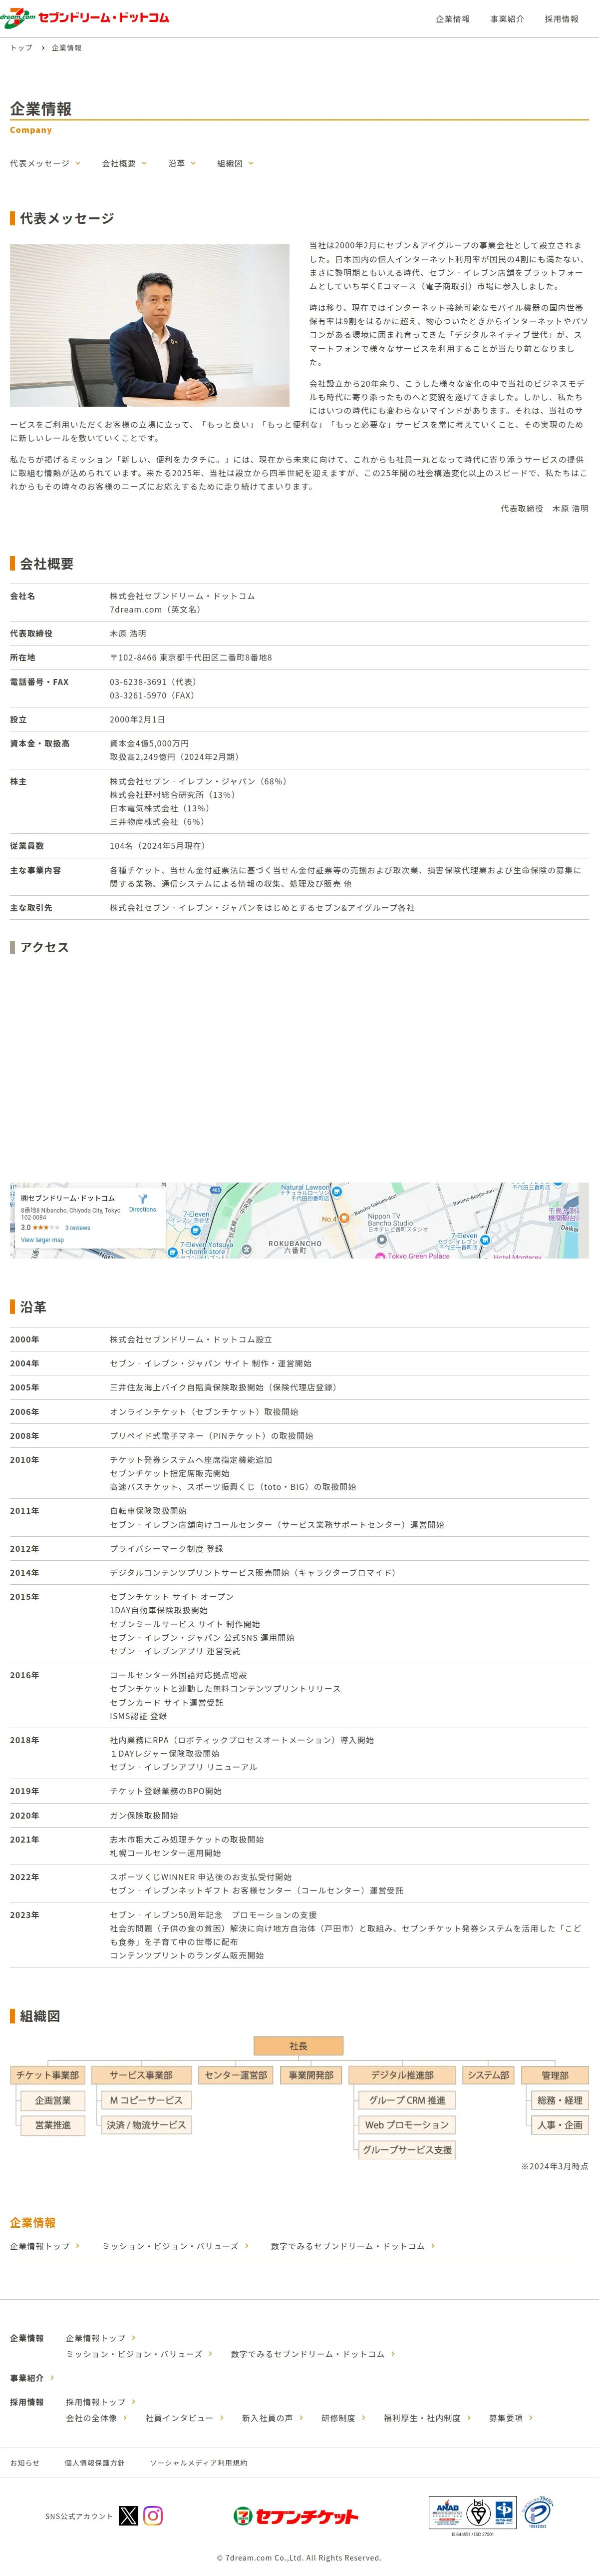Image resolution: width=599 pixels, height=2576 pixels.
Task: Click the Natural Lawson marker on the map
Action: pos(336,1191)
